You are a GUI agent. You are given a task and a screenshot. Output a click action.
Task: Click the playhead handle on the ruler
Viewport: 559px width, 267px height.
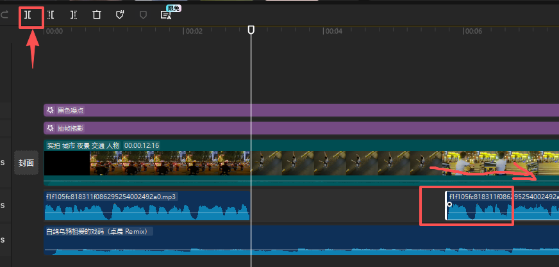(251, 30)
